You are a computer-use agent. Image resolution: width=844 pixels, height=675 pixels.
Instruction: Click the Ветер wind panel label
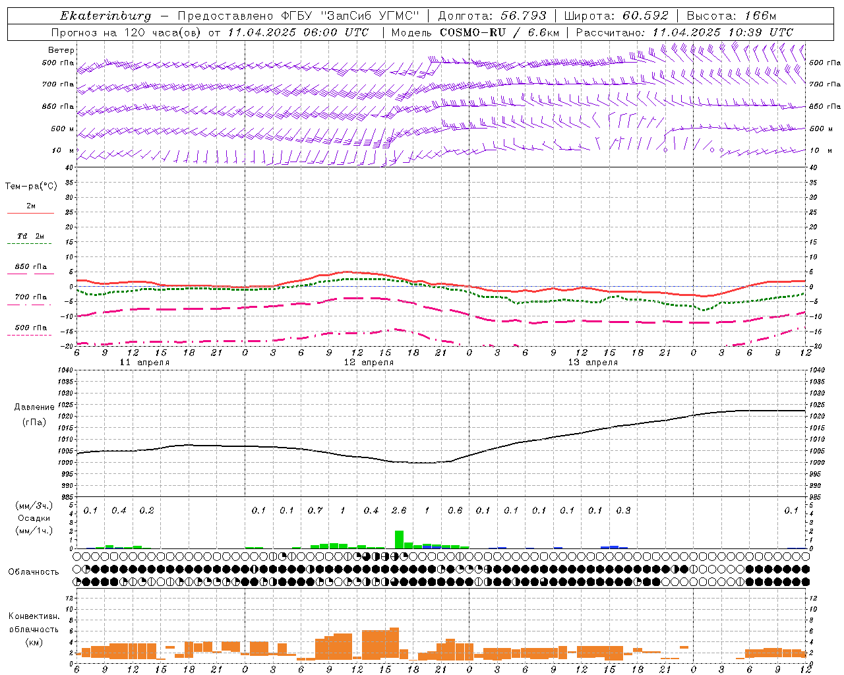pyautogui.click(x=61, y=50)
